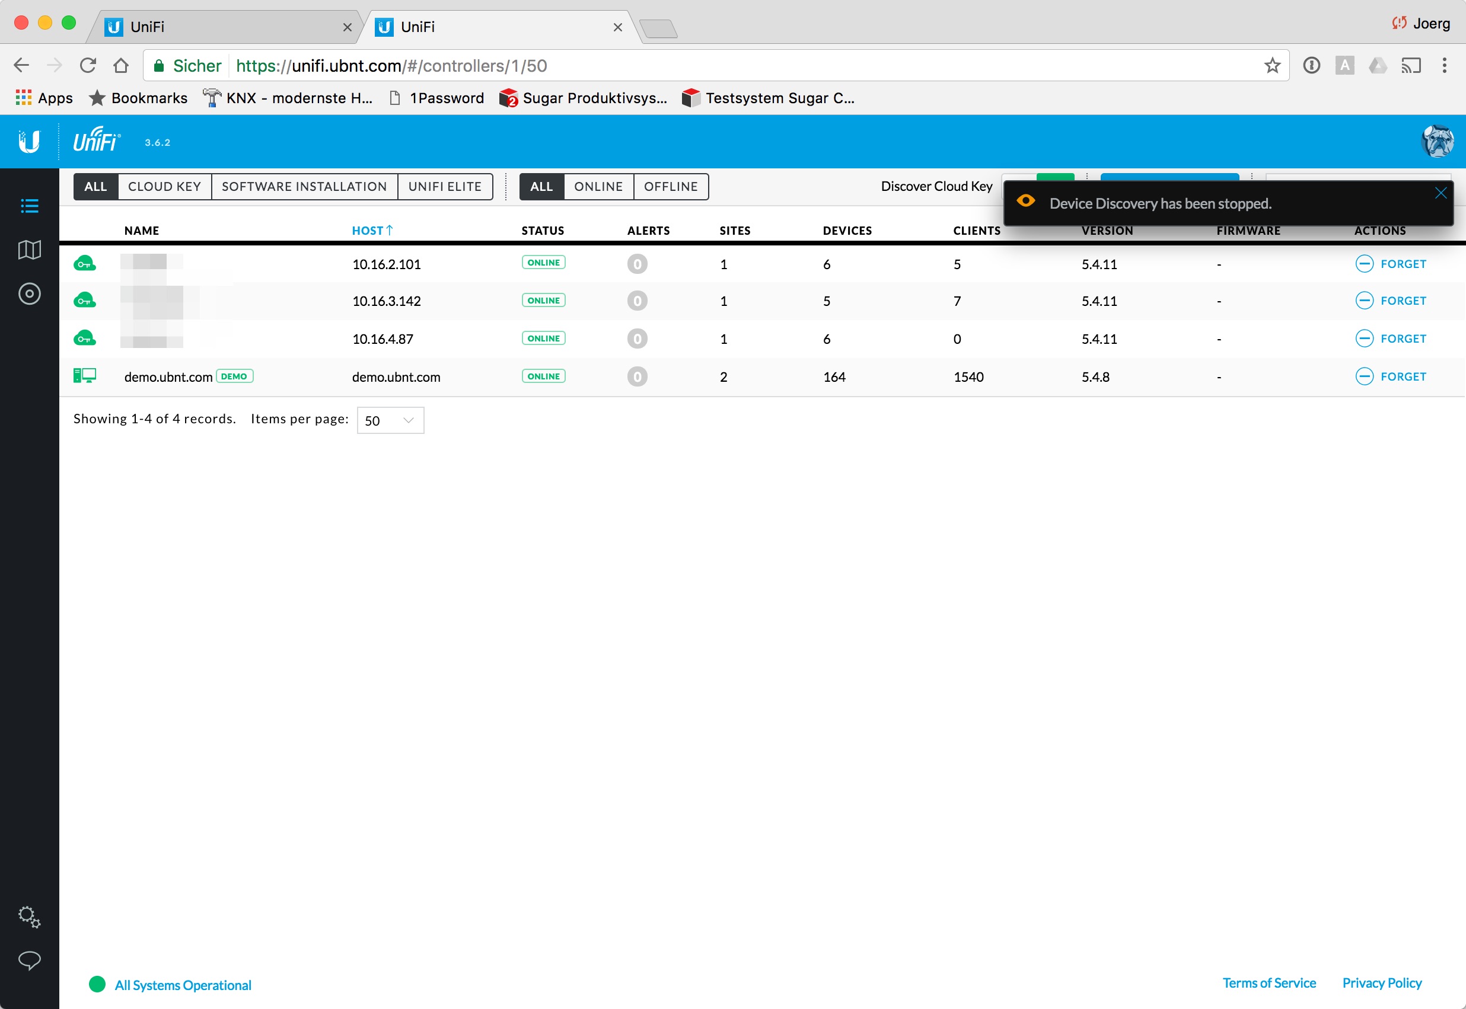Click the UniFi wordmark logo
The width and height of the screenshot is (1466, 1009).
point(97,140)
